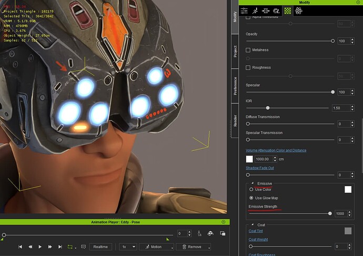The width and height of the screenshot is (363, 256).
Task: Collapse the Coat section
Action: click(253, 224)
